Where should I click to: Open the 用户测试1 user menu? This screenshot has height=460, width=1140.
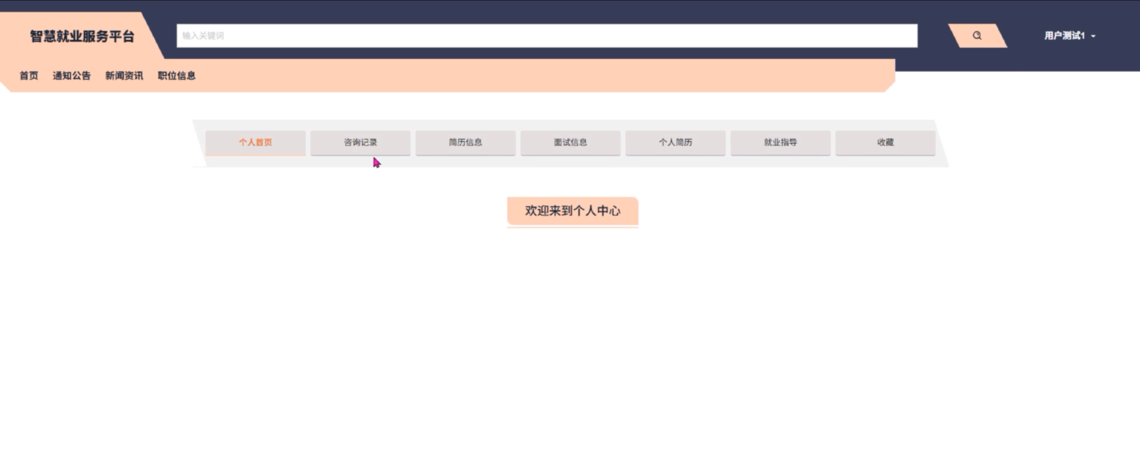(x=1064, y=35)
